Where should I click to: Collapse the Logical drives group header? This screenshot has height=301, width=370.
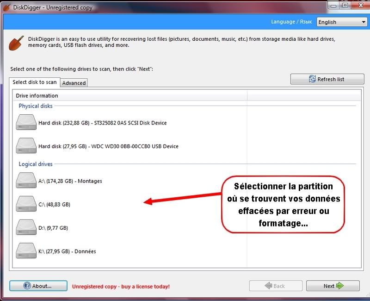click(x=36, y=164)
